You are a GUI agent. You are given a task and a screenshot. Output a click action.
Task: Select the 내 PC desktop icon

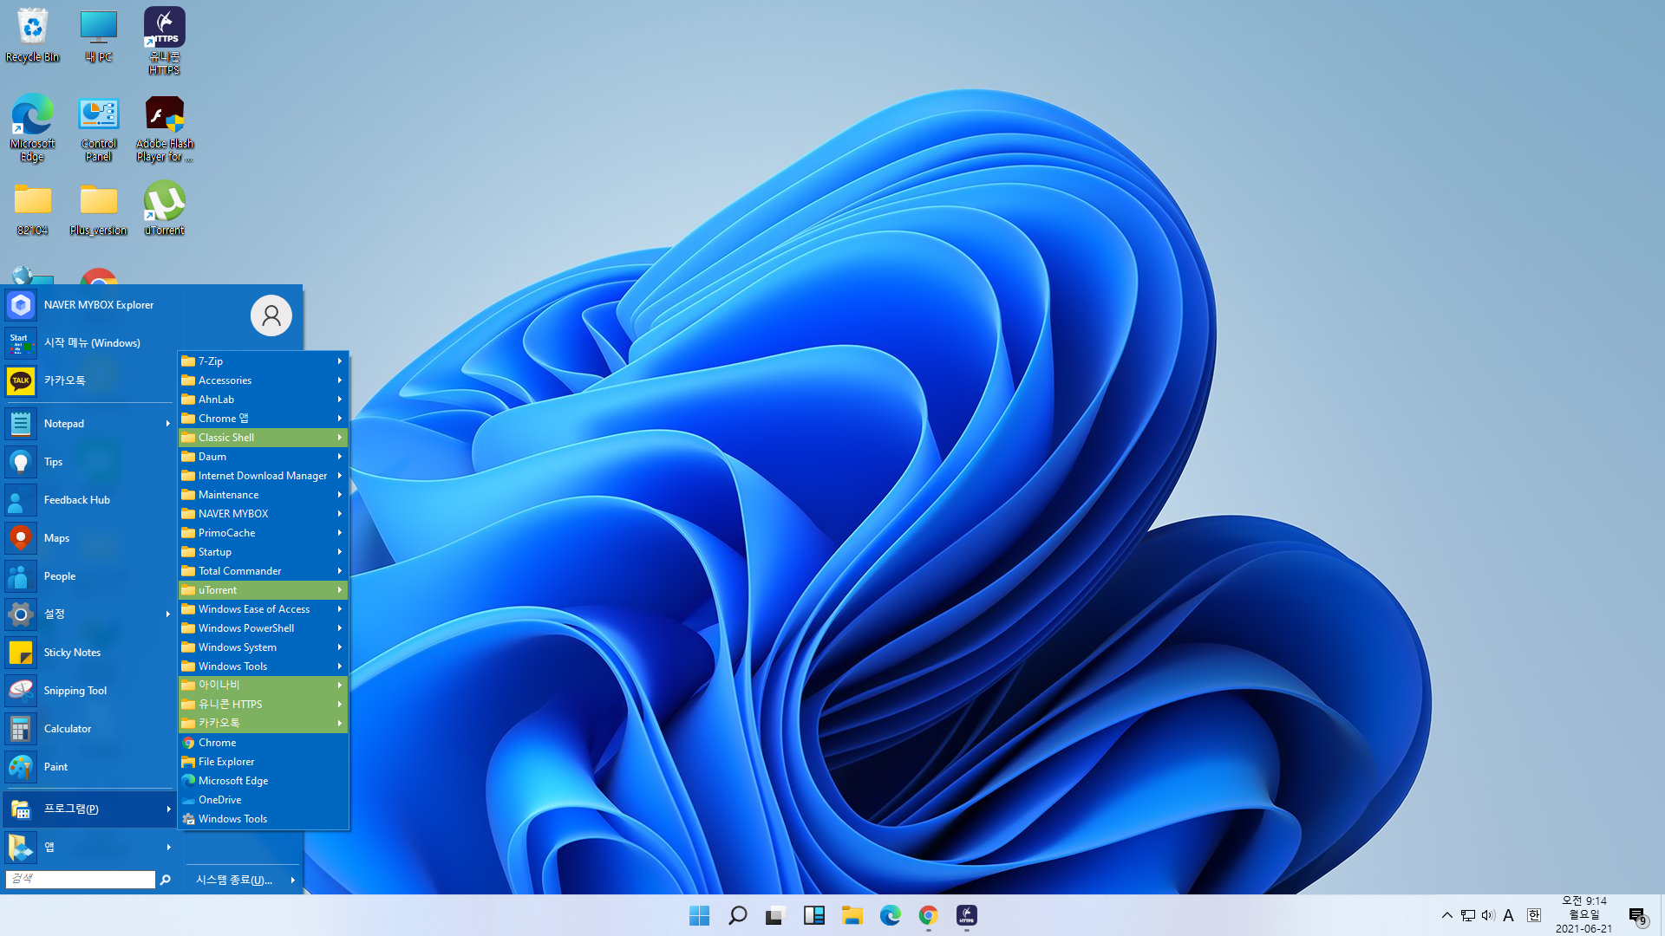[98, 36]
